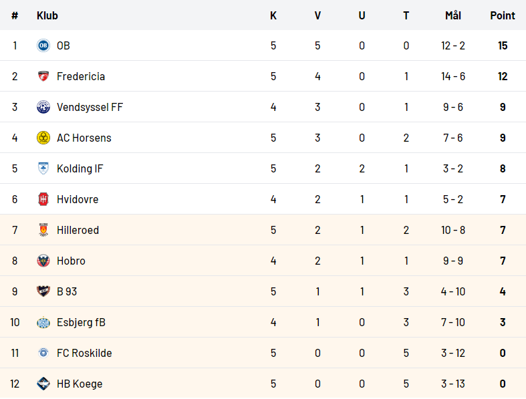Screen dimensions: 526x399
Task: Click the HB Koege club logo
Action: tap(43, 384)
